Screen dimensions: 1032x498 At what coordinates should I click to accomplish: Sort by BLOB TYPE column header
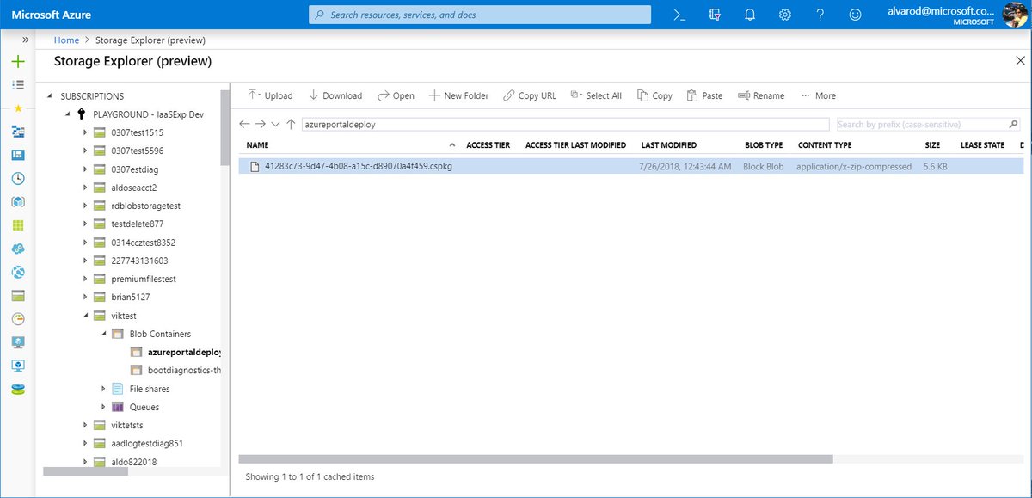coord(764,145)
